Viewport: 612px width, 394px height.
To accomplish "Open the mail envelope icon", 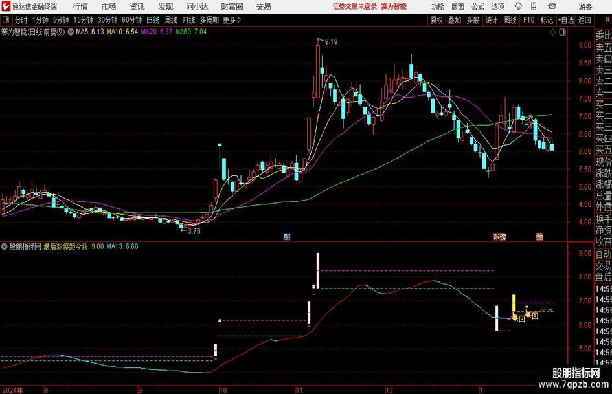I will 552,6.
